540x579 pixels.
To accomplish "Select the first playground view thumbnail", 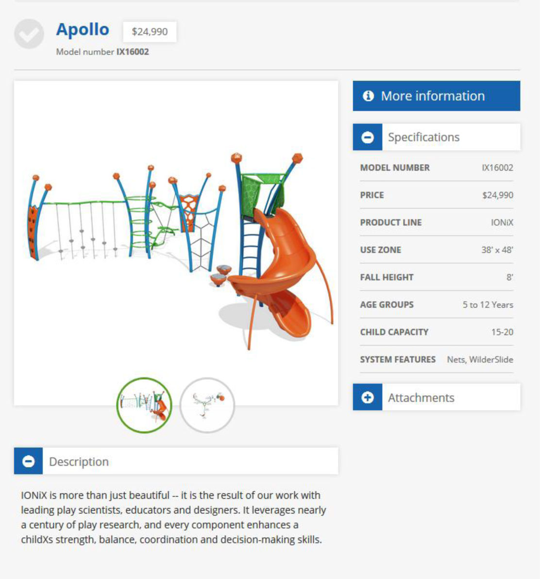I will tap(144, 405).
